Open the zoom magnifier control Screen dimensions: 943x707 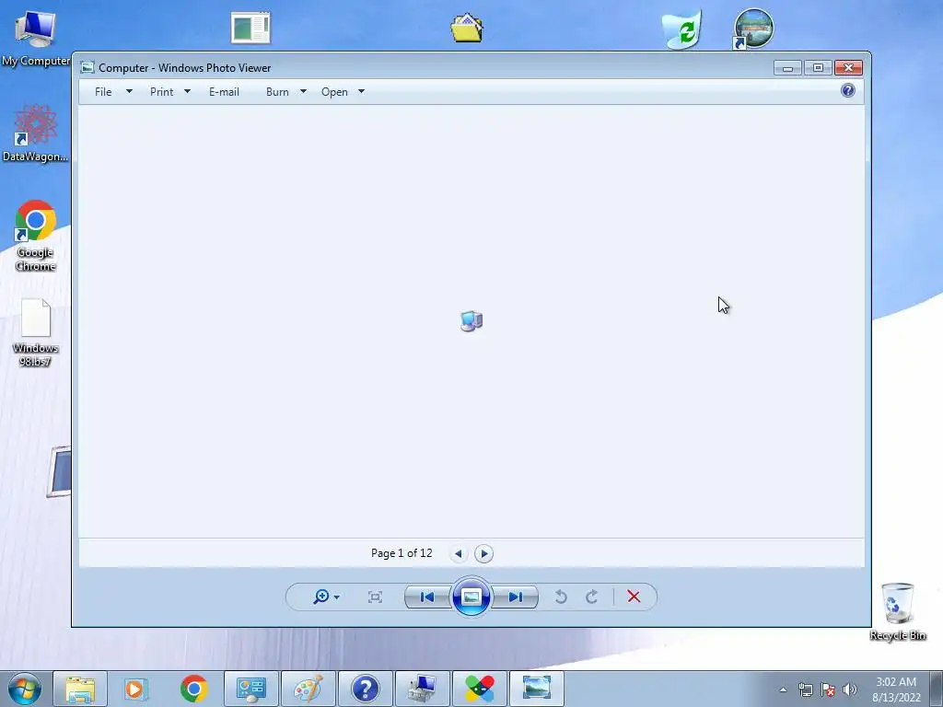point(321,597)
